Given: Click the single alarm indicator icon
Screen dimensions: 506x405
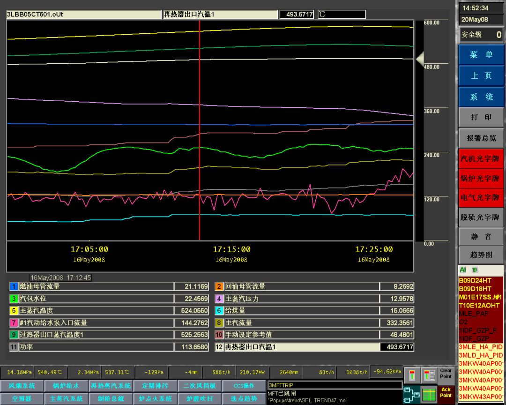Looking at the screenshot, I should (412, 375).
